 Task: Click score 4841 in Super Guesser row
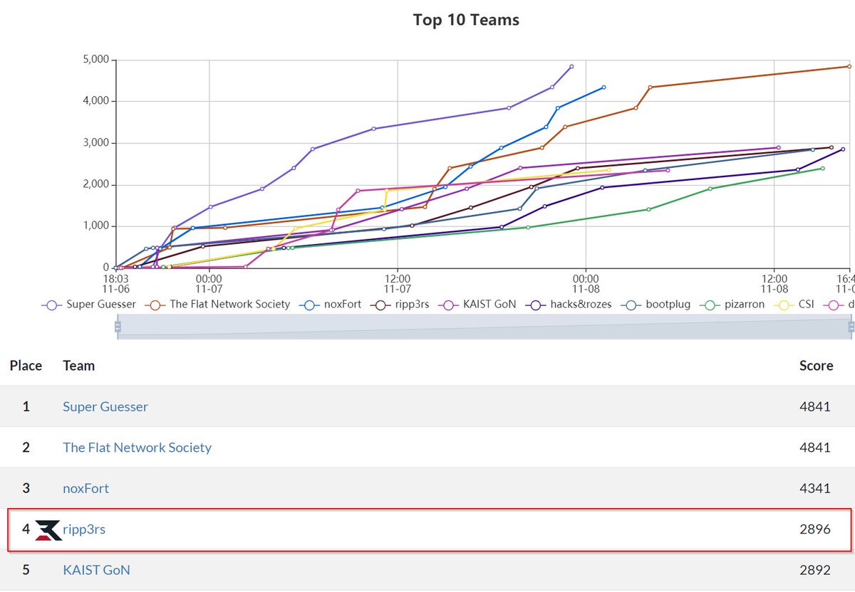click(x=815, y=407)
